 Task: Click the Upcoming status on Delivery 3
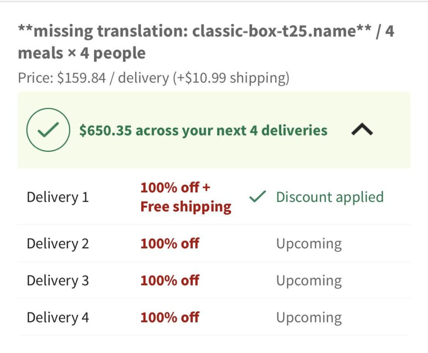pos(309,280)
